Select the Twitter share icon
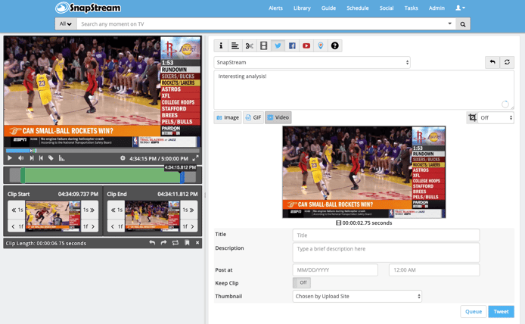This screenshot has height=324, width=525. [x=278, y=46]
